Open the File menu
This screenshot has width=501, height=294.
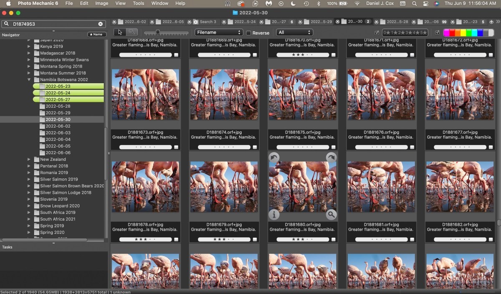point(69,3)
